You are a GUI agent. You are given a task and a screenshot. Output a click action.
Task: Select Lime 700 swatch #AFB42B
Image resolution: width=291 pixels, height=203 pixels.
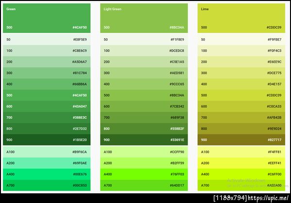(x=241, y=117)
